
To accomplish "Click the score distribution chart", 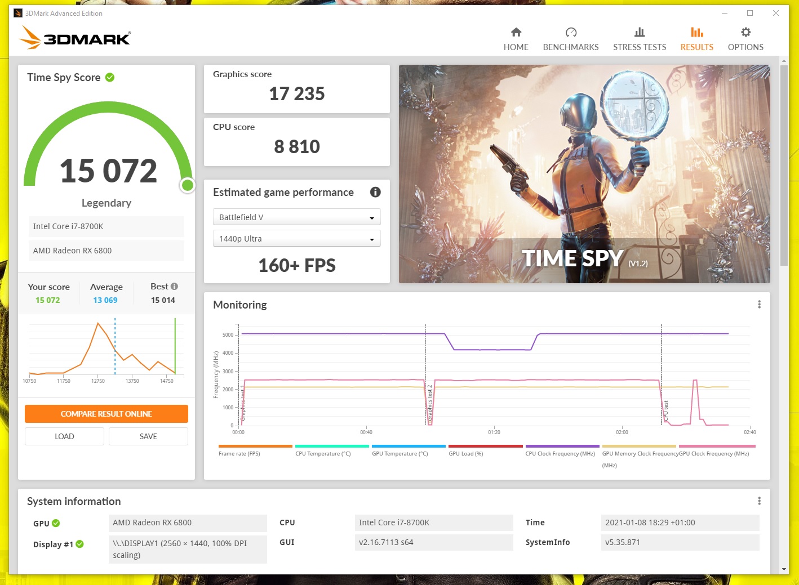I will pyautogui.click(x=106, y=349).
